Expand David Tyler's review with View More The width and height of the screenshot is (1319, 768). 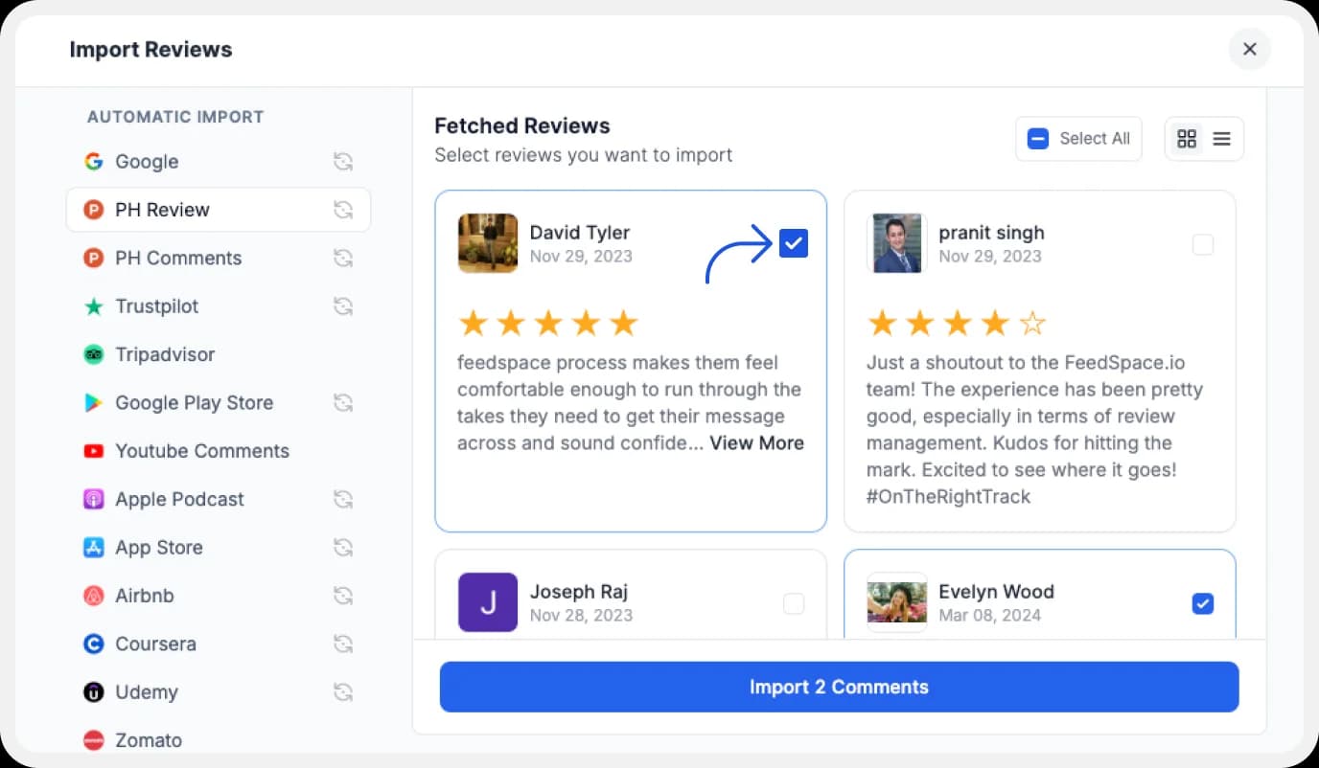pos(756,443)
